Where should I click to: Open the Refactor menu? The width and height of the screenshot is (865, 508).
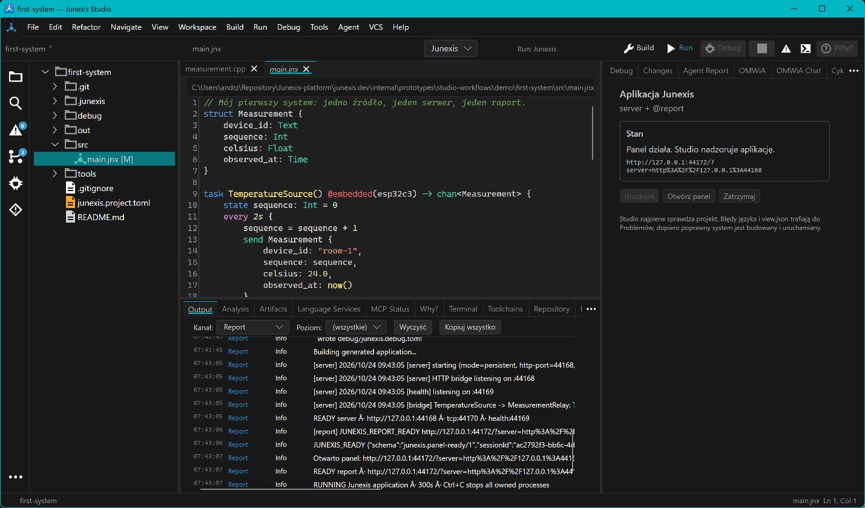pos(86,27)
